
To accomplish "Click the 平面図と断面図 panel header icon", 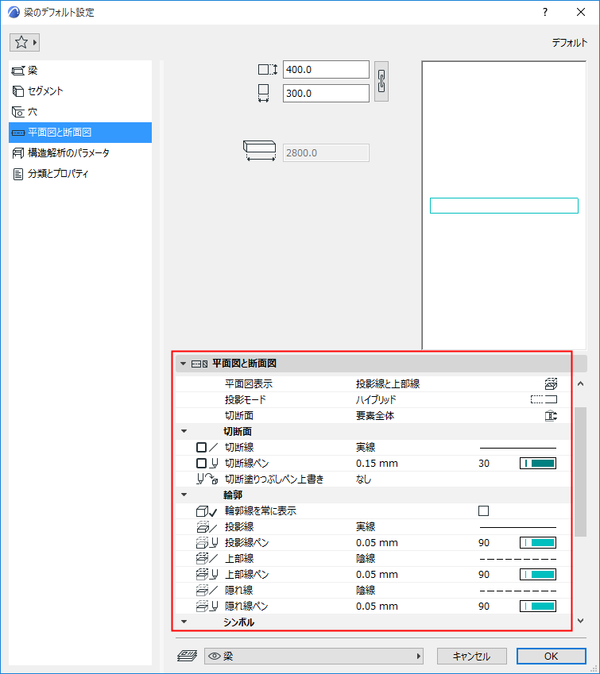I will [199, 364].
